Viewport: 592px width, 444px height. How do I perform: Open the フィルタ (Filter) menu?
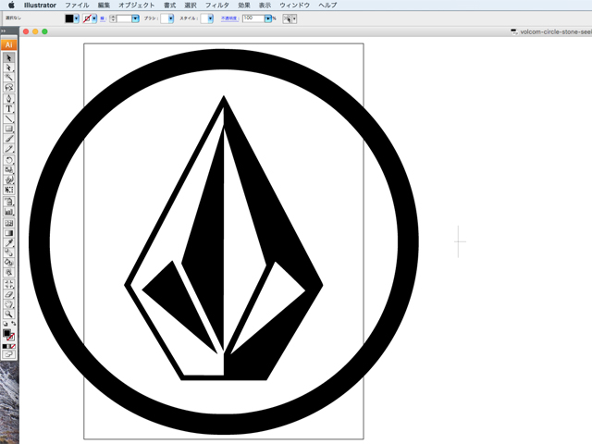pos(217,5)
